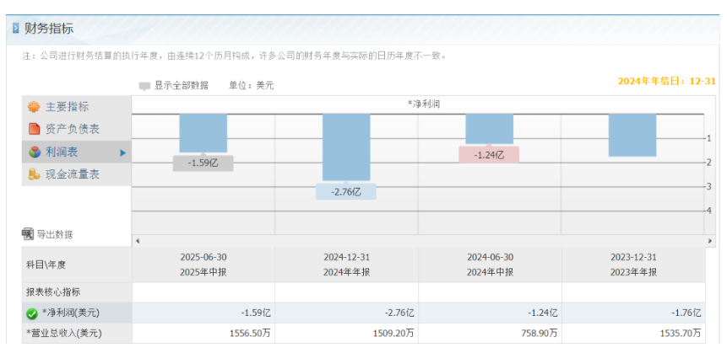727x353 pixels.
Task: Click the 财务指标 header arrow icon
Action: (15, 29)
